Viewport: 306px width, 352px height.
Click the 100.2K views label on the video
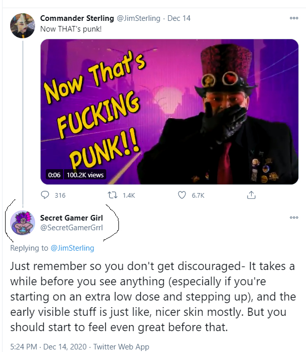[x=85, y=175]
